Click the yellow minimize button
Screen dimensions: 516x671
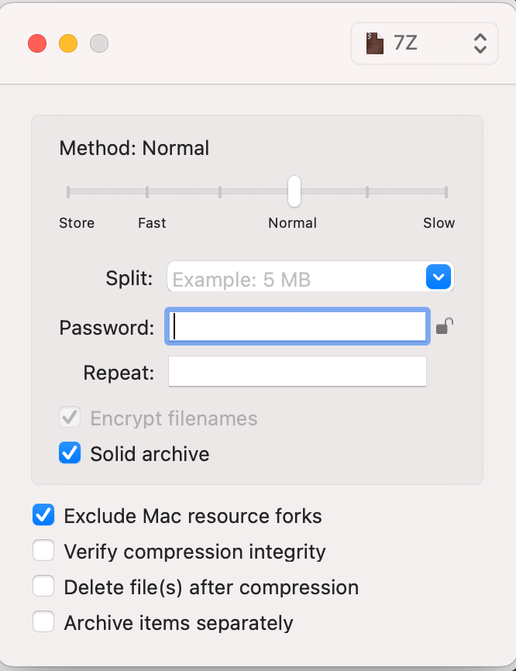68,44
